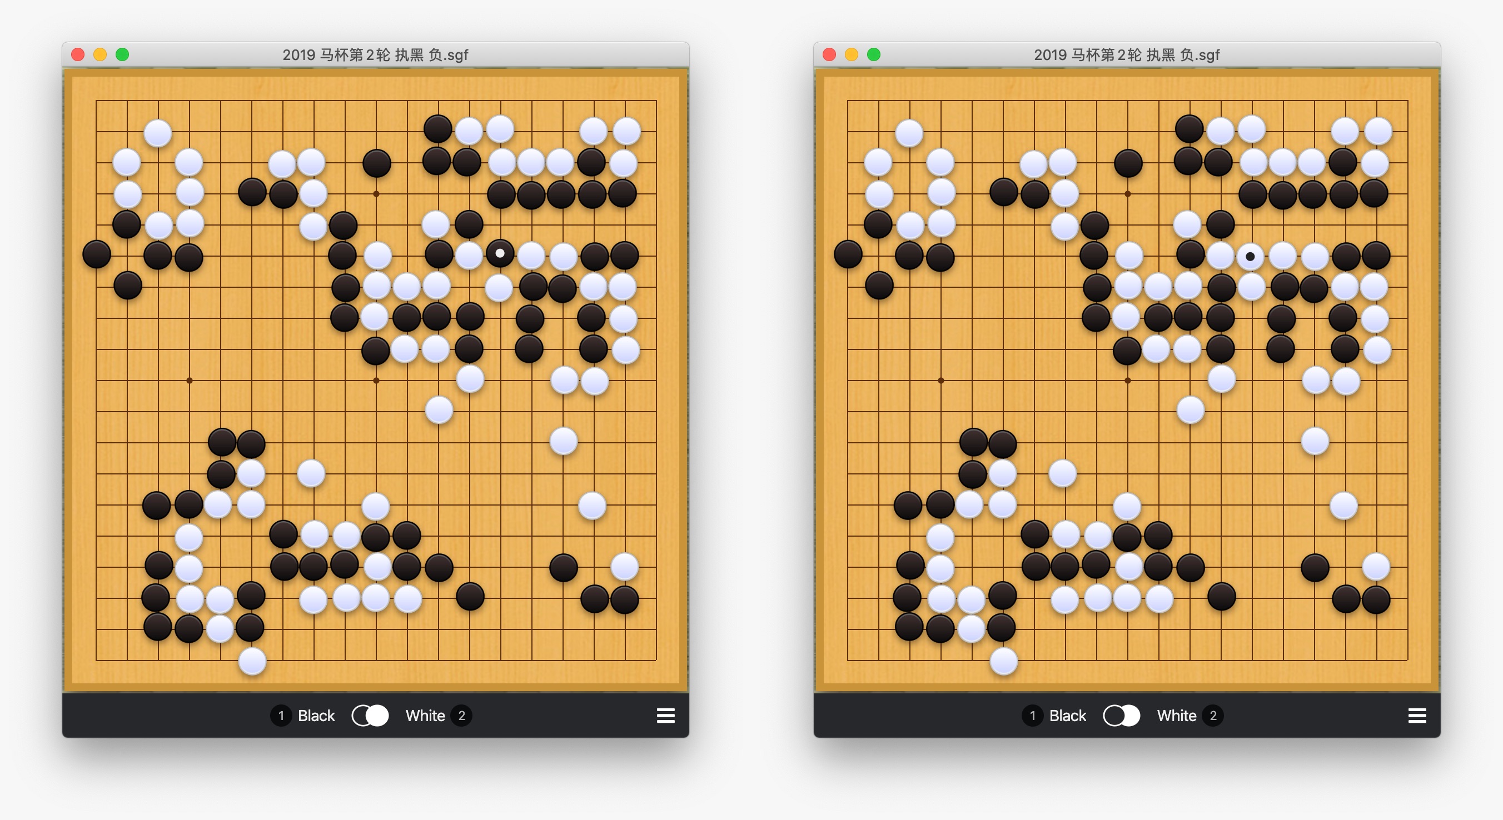The height and width of the screenshot is (820, 1503).
Task: Select the White player name in right window
Action: (x=1177, y=716)
